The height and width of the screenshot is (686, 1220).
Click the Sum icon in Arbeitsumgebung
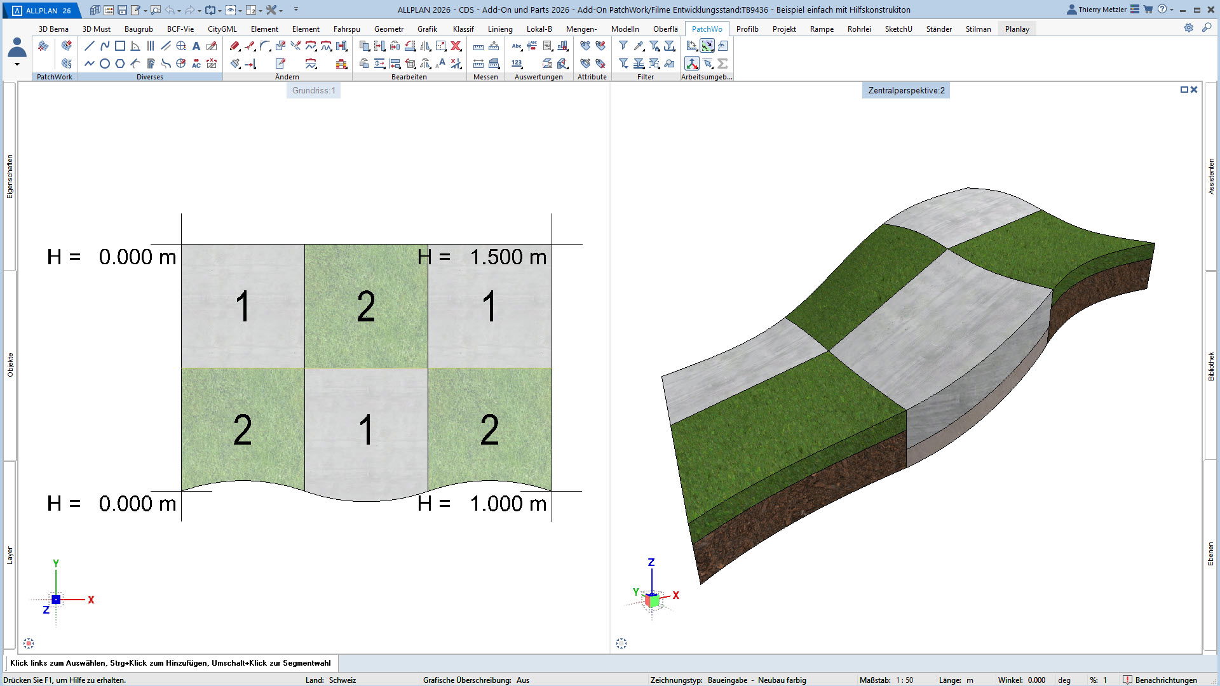[x=722, y=64]
